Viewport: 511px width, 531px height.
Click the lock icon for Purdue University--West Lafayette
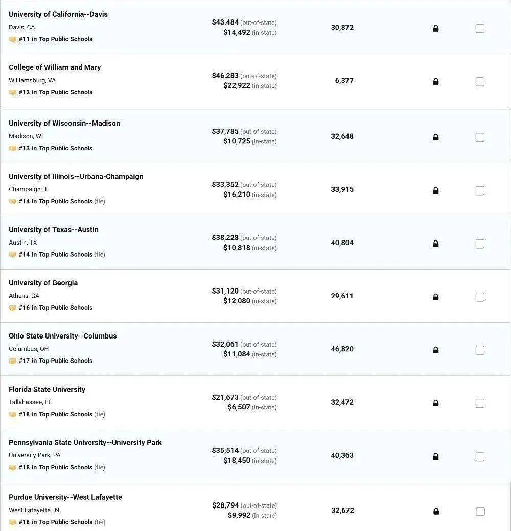[x=435, y=511]
